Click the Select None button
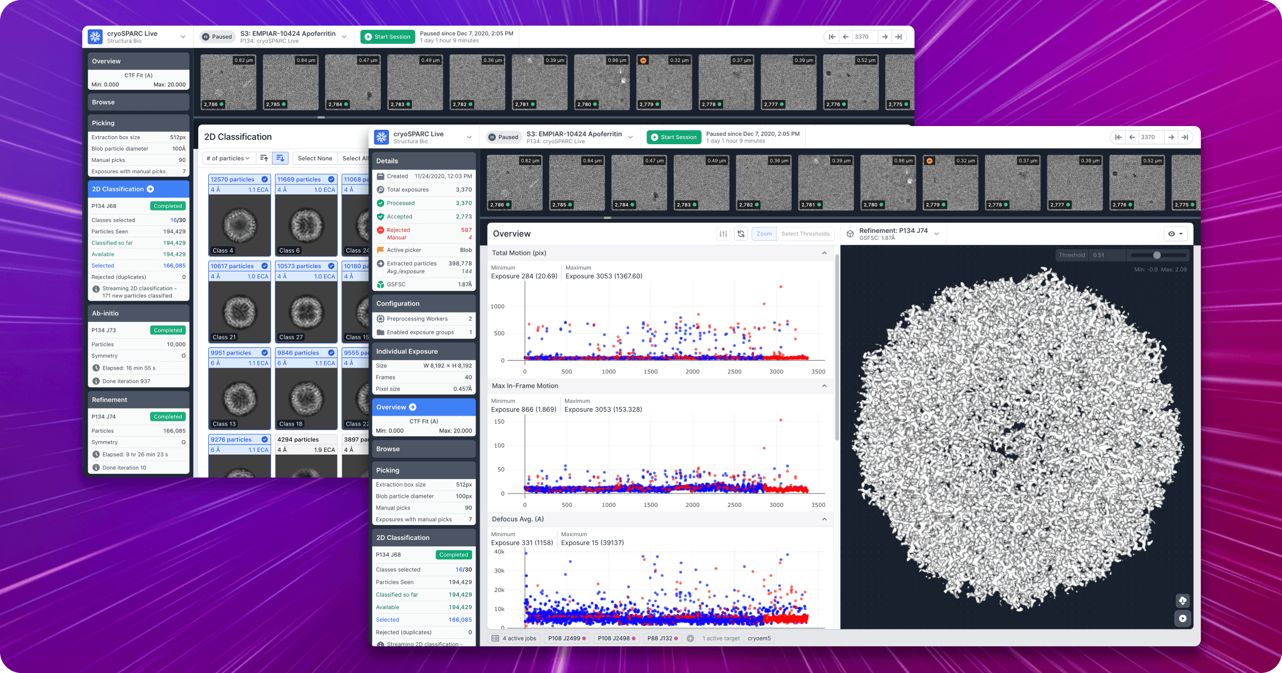 point(315,158)
